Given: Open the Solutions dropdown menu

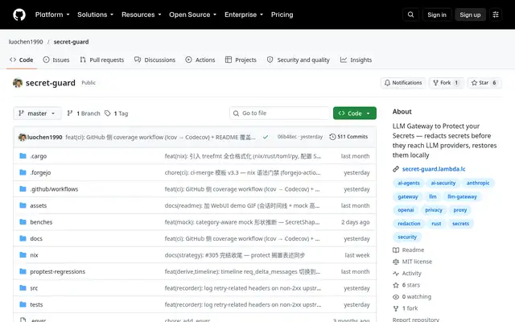Looking at the screenshot, I should (x=95, y=14).
